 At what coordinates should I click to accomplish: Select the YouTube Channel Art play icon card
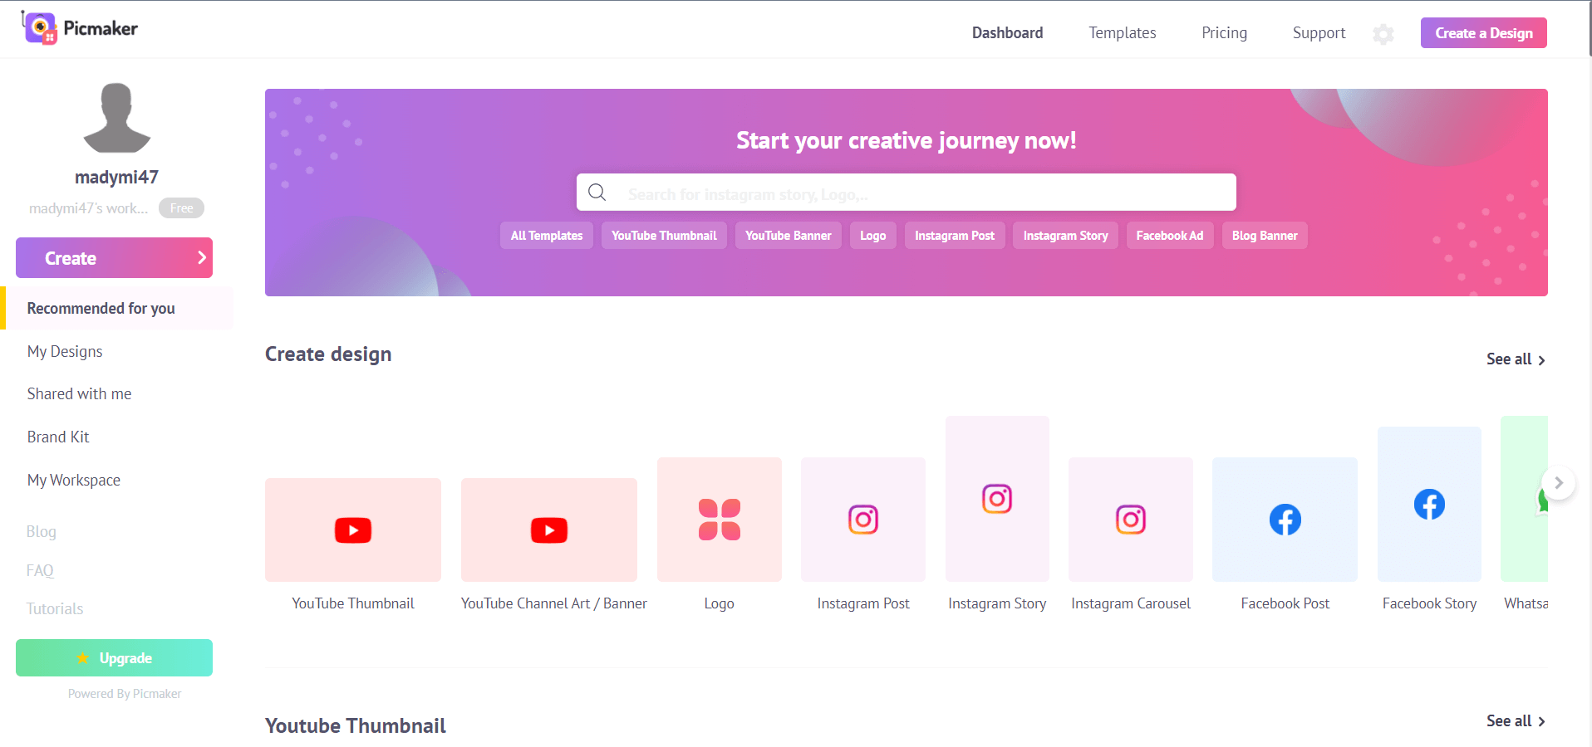click(x=549, y=530)
